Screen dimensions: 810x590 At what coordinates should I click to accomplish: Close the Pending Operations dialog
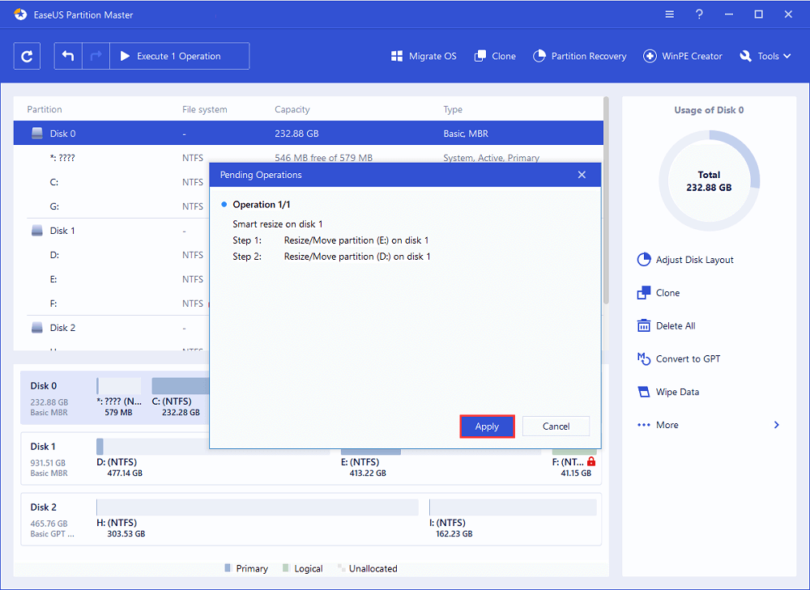point(582,175)
